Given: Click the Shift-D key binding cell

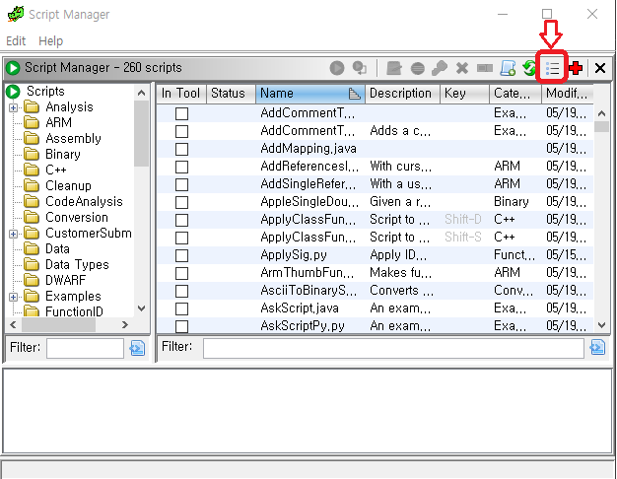Looking at the screenshot, I should point(463,219).
